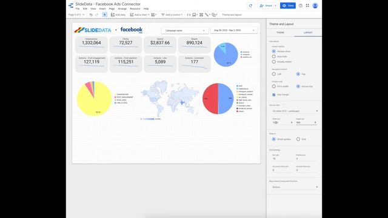Open the help question mark icon
The width and height of the screenshot is (388, 218).
click(x=301, y=5)
